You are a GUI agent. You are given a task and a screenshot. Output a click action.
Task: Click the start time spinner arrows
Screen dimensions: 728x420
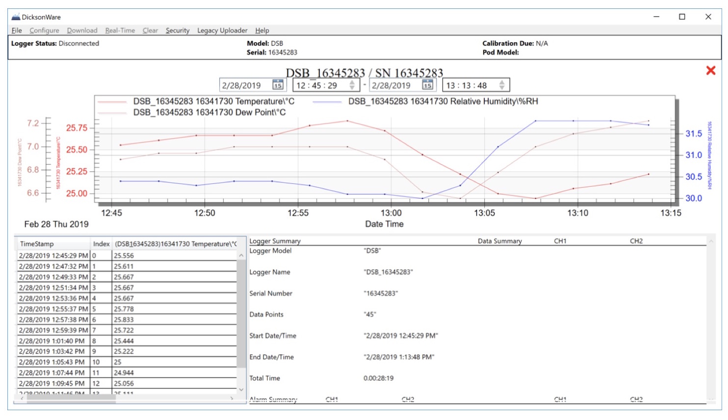(352, 85)
